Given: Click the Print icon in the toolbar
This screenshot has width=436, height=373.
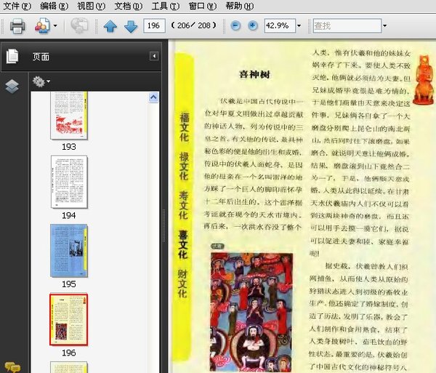Looking at the screenshot, I should tap(17, 26).
